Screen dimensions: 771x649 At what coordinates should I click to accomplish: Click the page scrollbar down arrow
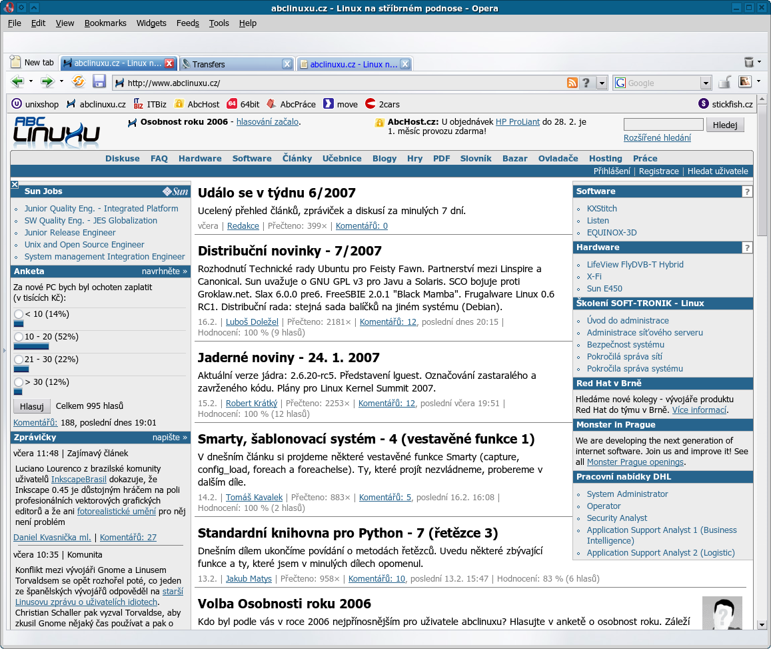coord(762,625)
